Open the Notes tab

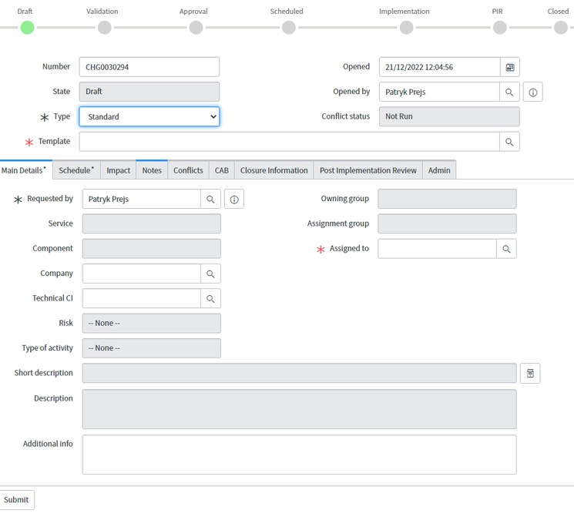152,170
